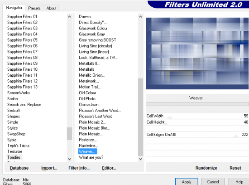Click the category list scroll-up arrow
249x185 pixels.
69,16
